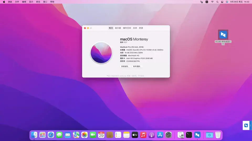Open the blue Sunflower remote app in the Dock
This screenshot has width=252, height=141.
click(x=197, y=135)
